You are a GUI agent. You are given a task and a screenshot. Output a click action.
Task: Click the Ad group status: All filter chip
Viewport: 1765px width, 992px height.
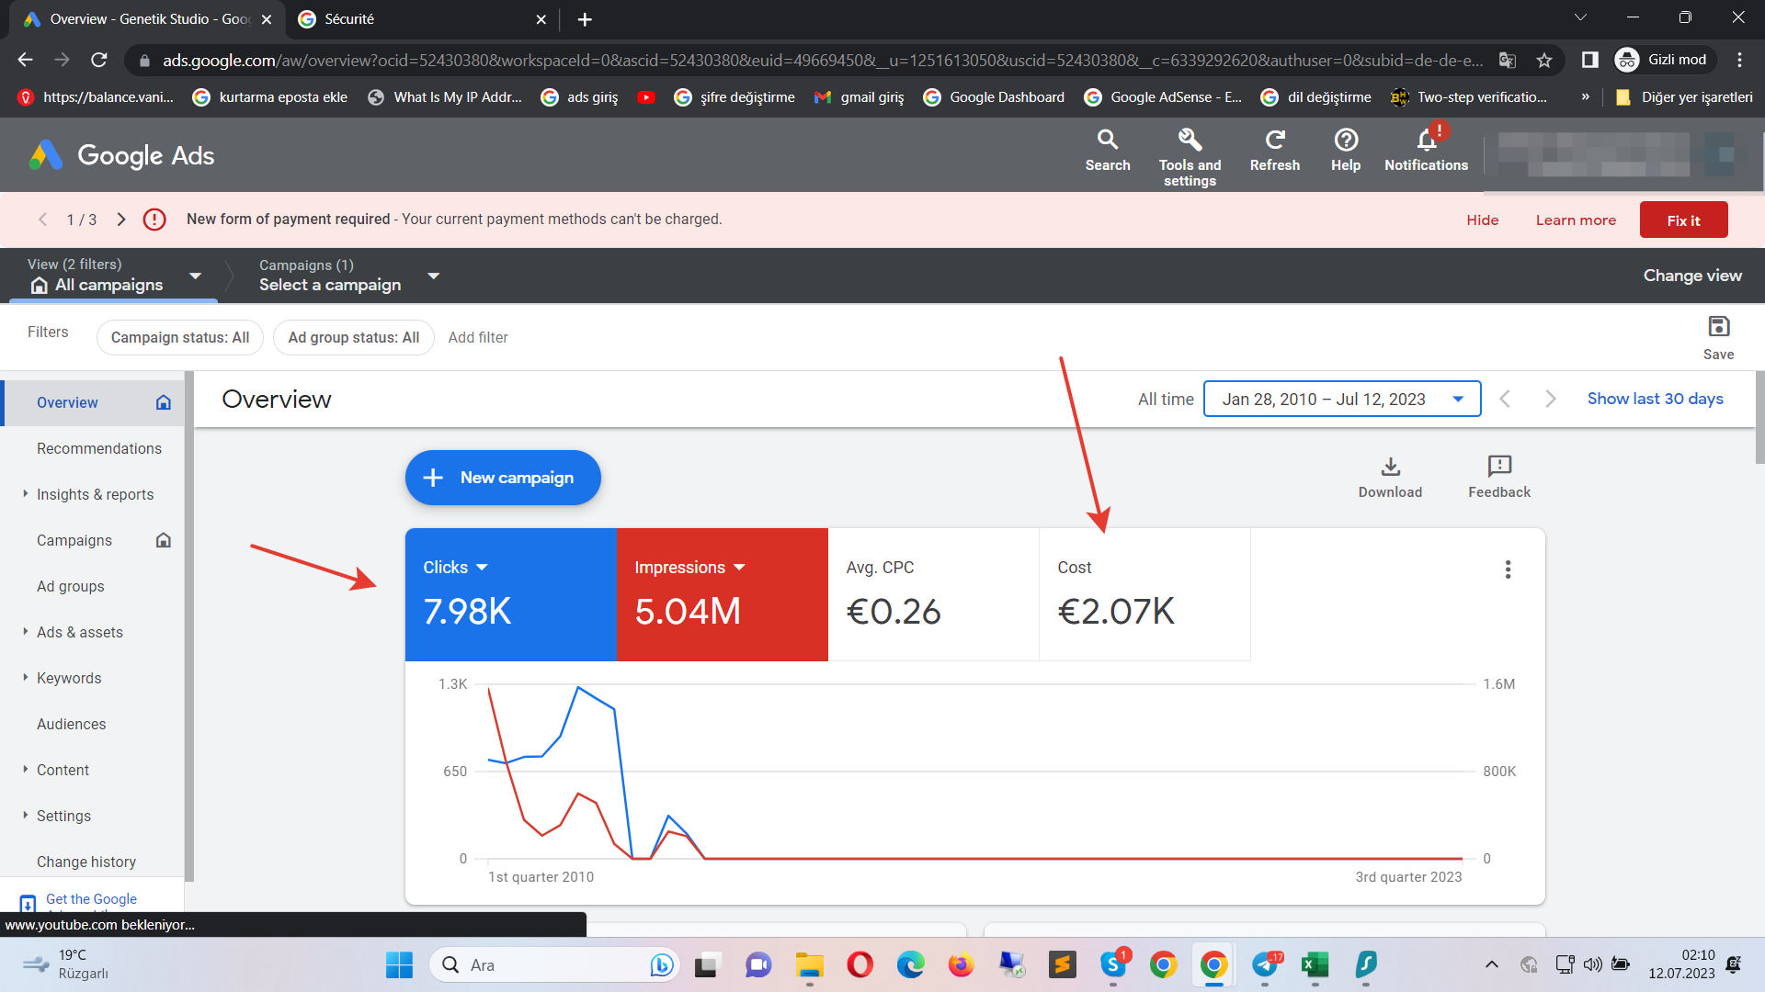coord(354,337)
